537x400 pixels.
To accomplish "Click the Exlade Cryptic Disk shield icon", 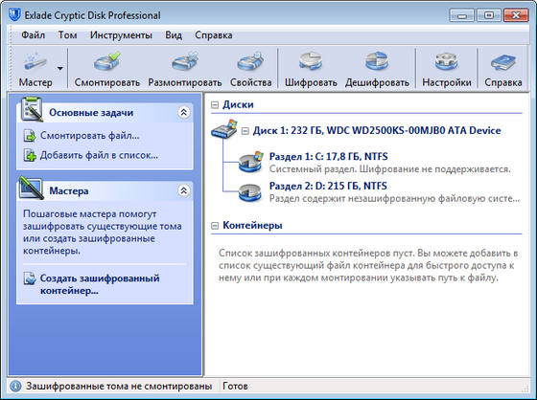I will (x=14, y=14).
